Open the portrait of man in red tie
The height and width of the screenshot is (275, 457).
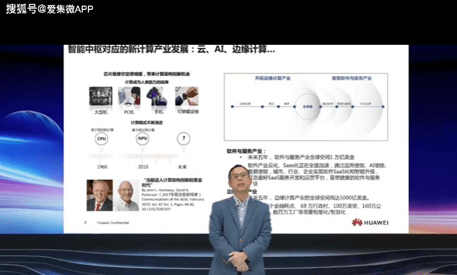coord(100,195)
